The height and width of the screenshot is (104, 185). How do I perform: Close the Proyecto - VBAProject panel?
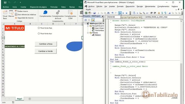(x=103, y=16)
